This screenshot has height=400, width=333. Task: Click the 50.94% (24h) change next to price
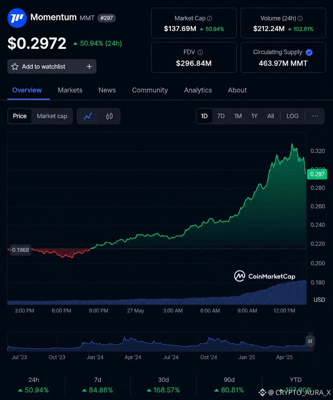[x=98, y=43]
